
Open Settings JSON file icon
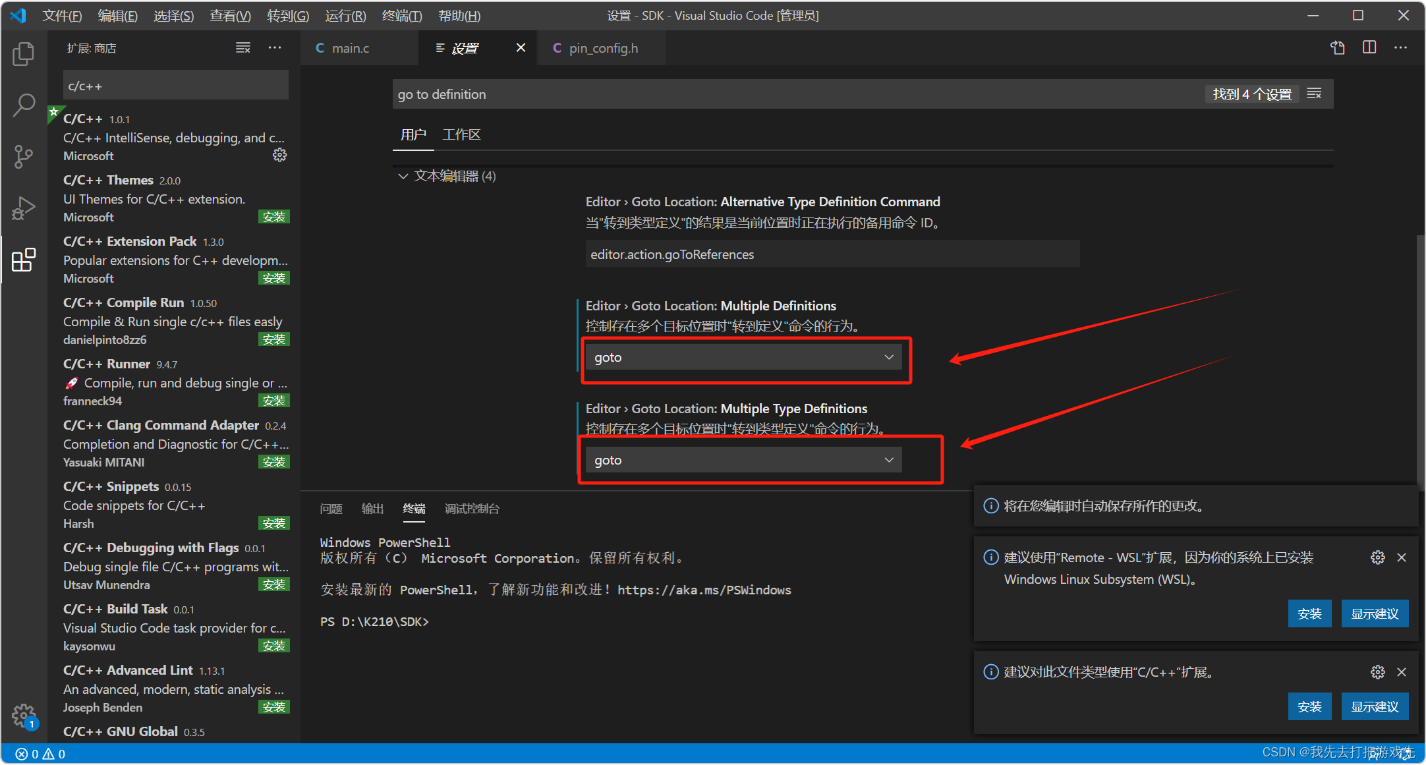[1337, 47]
